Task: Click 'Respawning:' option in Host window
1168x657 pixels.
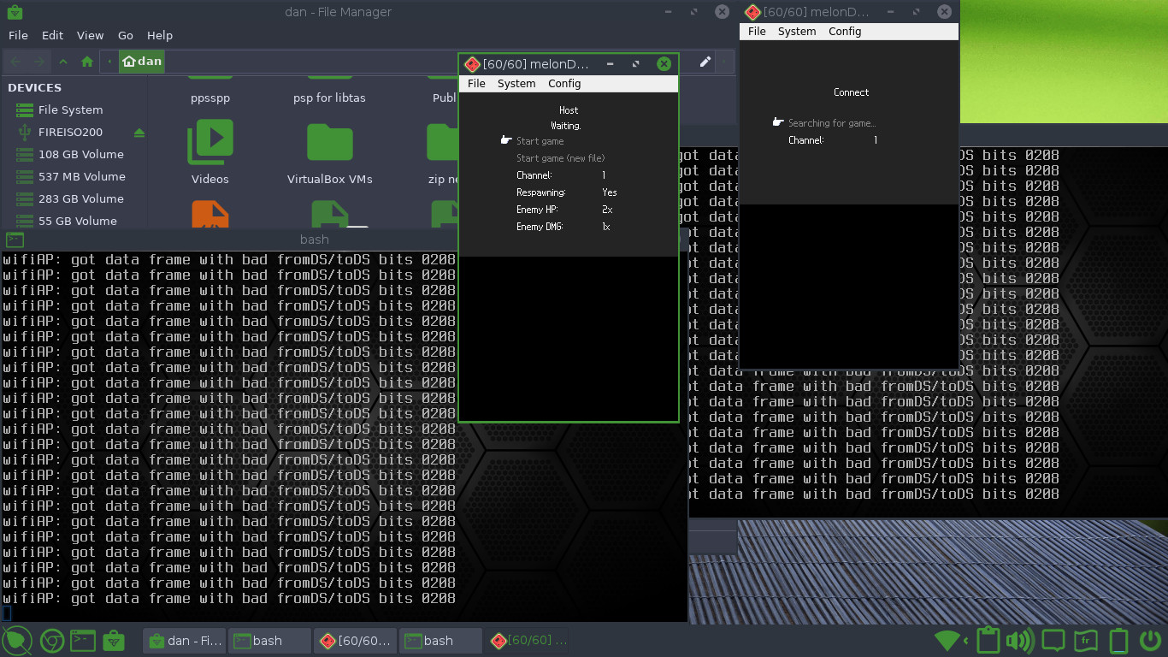Action: coord(540,192)
